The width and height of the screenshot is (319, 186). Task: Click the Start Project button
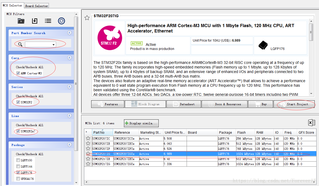tap(294, 104)
